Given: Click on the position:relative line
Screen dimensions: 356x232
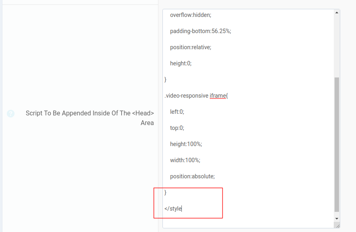Looking at the screenshot, I should pyautogui.click(x=190, y=47).
